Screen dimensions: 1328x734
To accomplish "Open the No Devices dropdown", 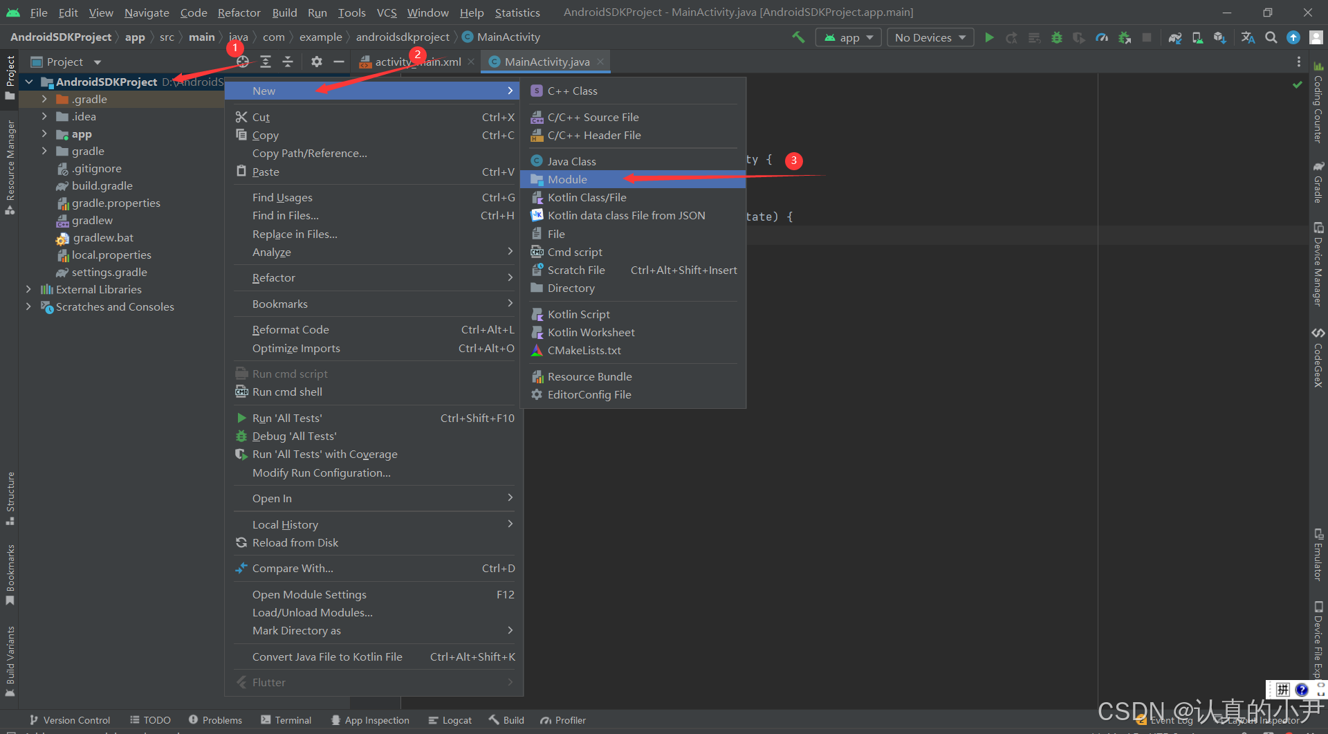I will tap(930, 37).
